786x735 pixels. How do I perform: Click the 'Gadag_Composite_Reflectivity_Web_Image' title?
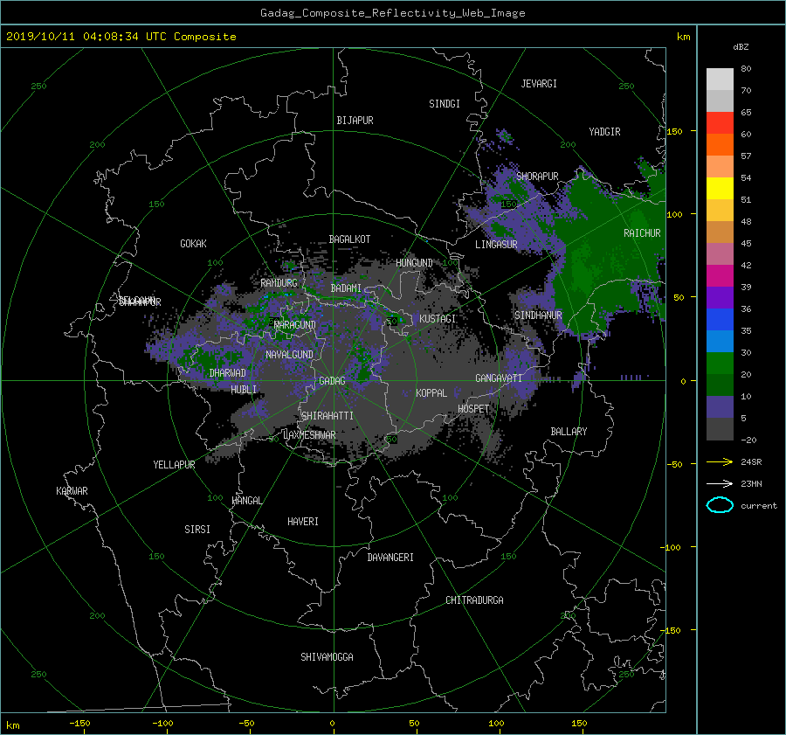tap(392, 13)
